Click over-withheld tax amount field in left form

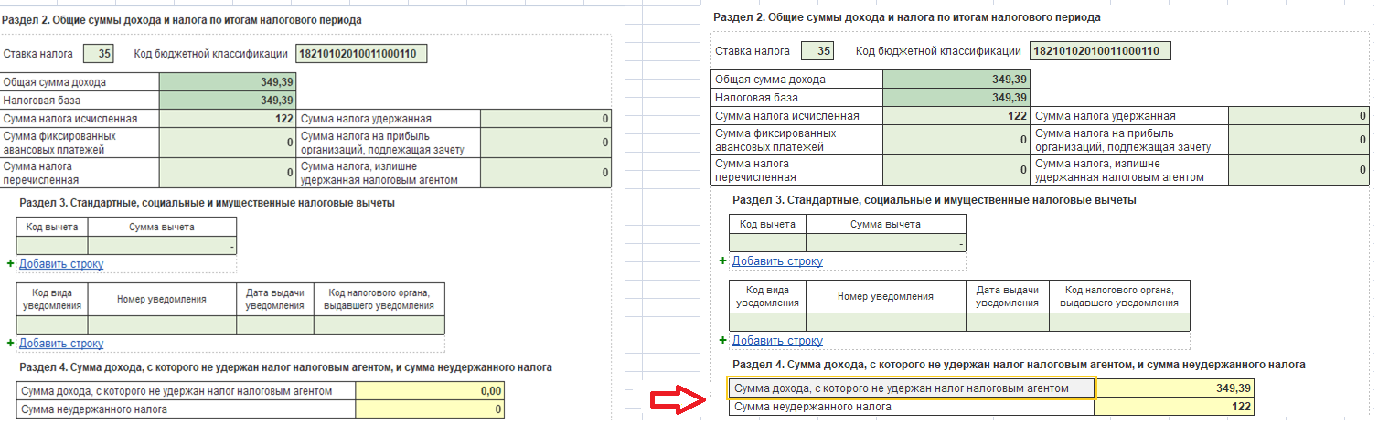point(545,173)
